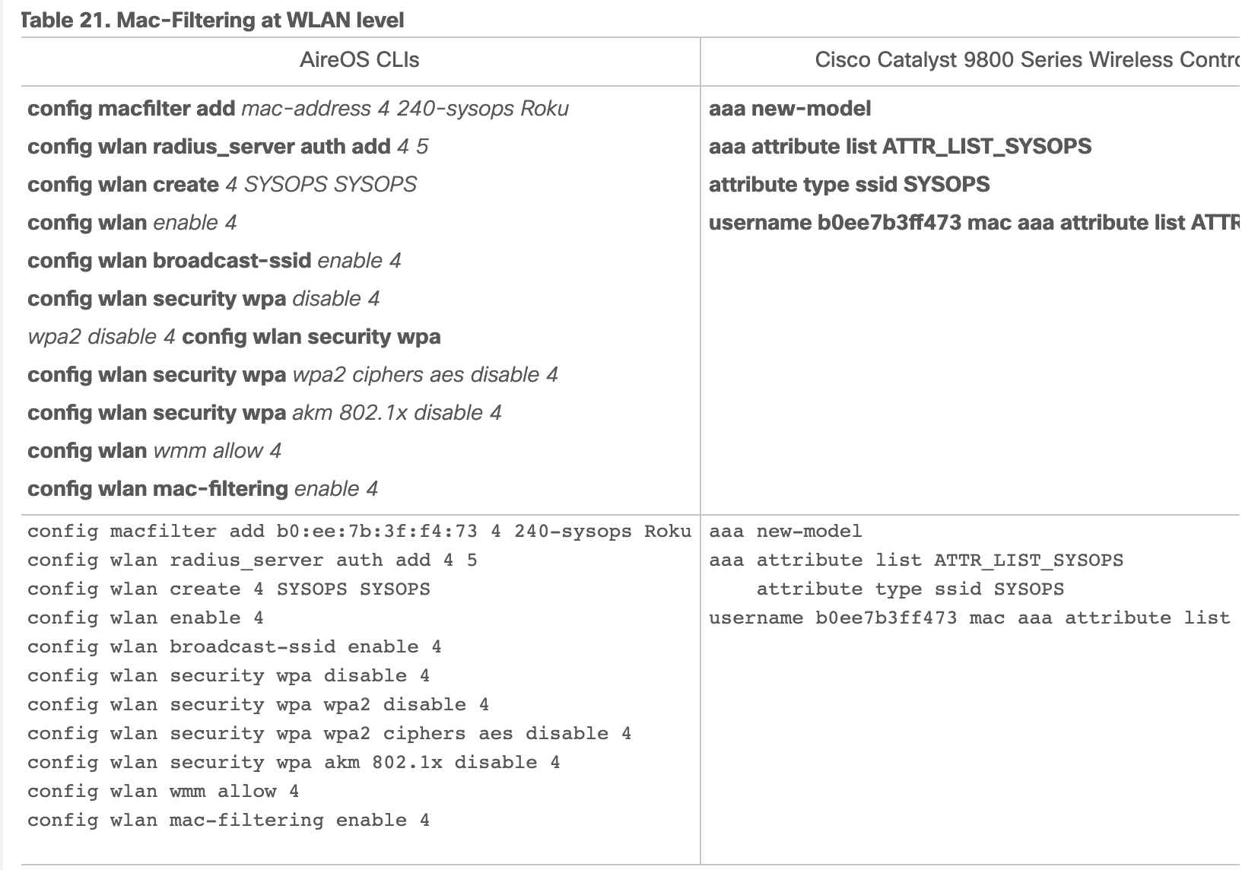This screenshot has height=870, width=1258.
Task: Click monospace 'config wlan security wpa disable 4'
Action: tap(228, 675)
